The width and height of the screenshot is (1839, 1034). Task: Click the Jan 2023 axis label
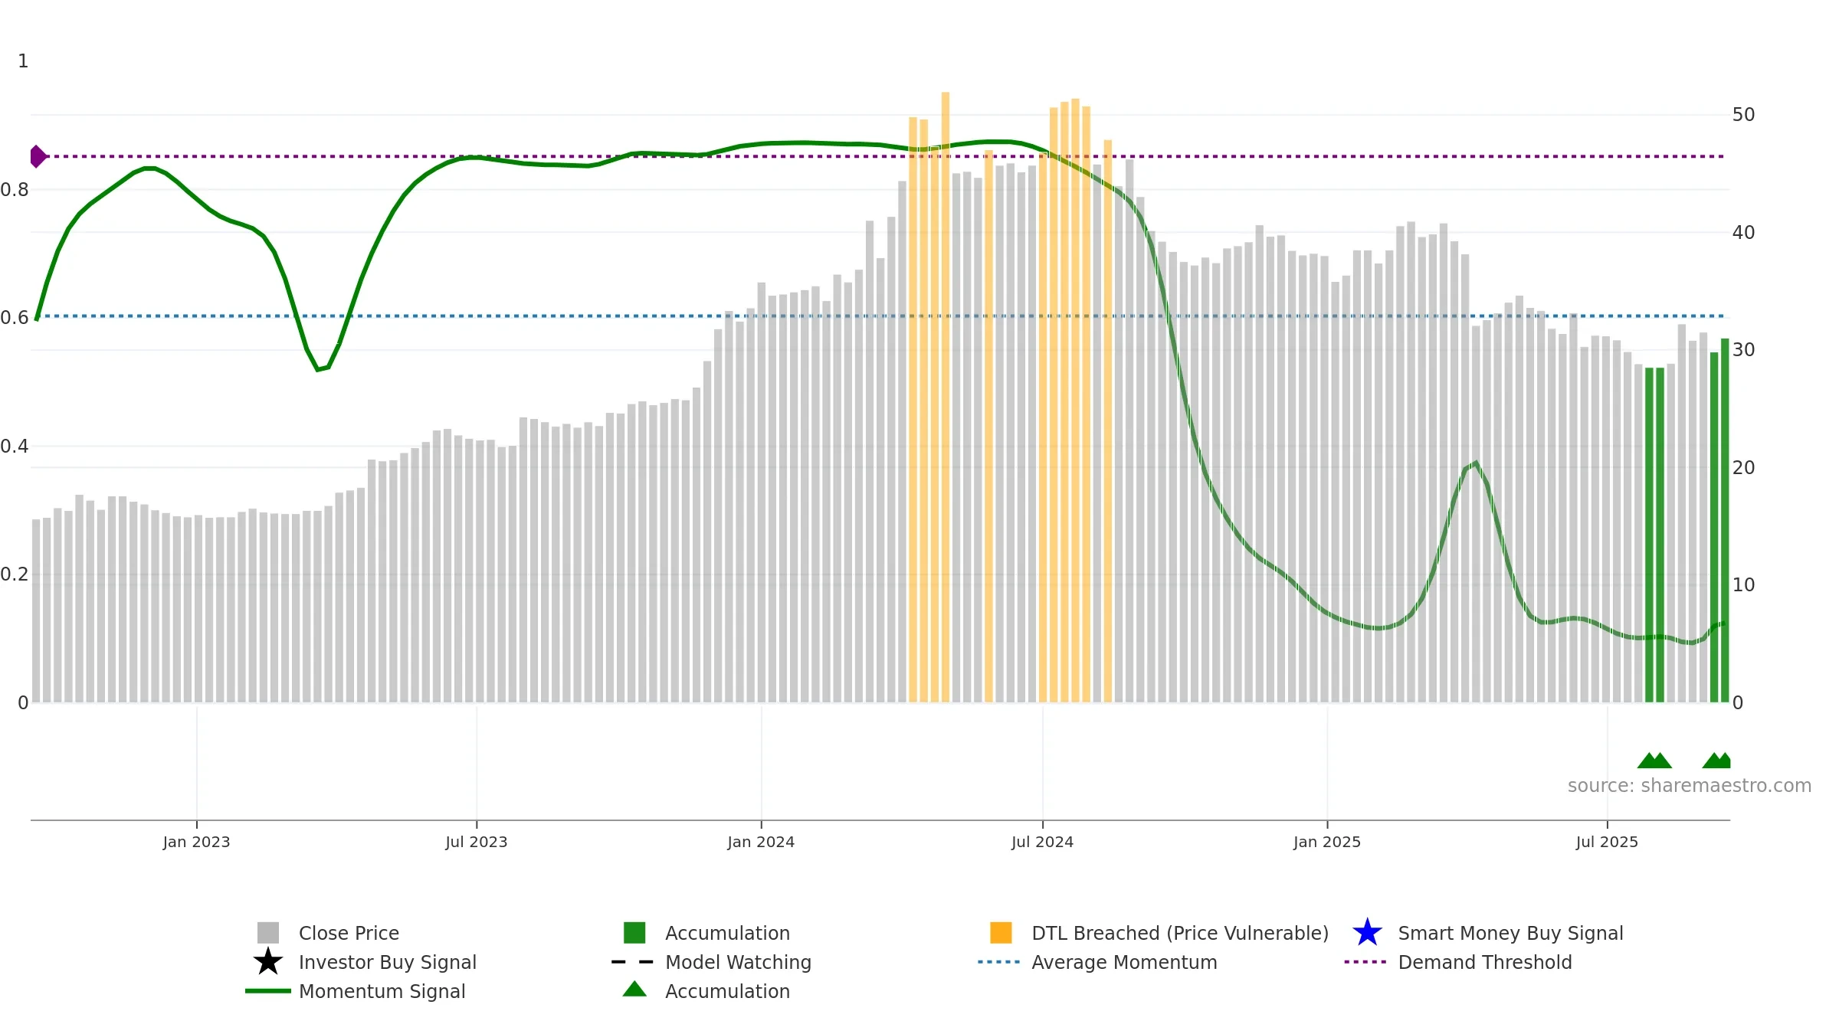pos(196,843)
